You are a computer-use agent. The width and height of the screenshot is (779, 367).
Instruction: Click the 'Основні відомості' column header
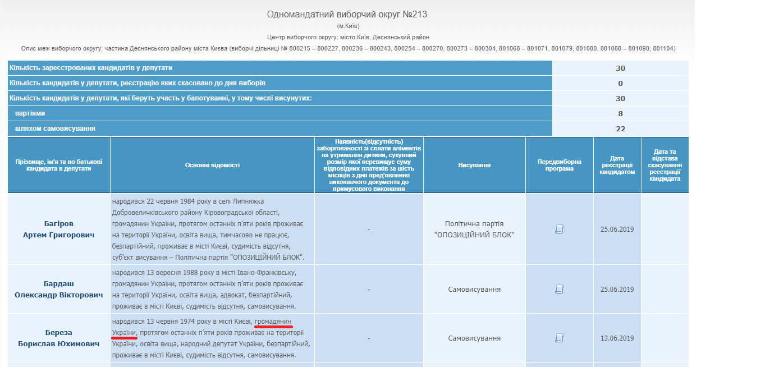pos(212,165)
